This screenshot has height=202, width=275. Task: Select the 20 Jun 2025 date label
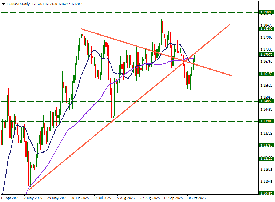(80, 198)
